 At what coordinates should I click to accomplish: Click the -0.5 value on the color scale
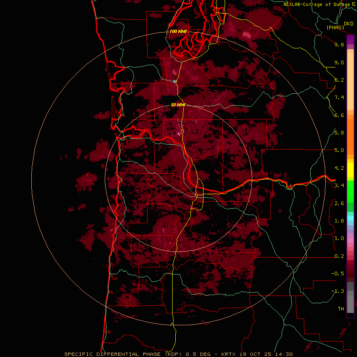pyautogui.click(x=338, y=274)
